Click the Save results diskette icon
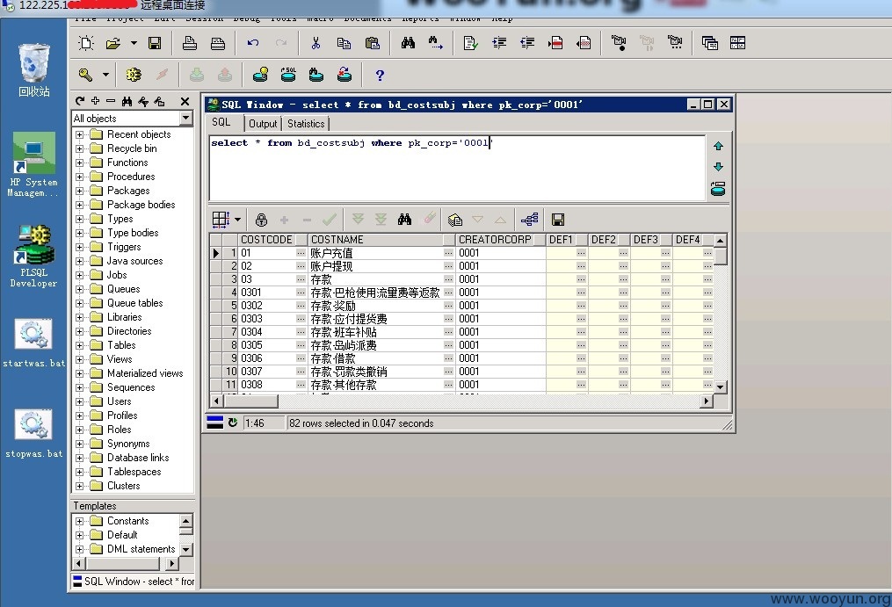 (558, 220)
